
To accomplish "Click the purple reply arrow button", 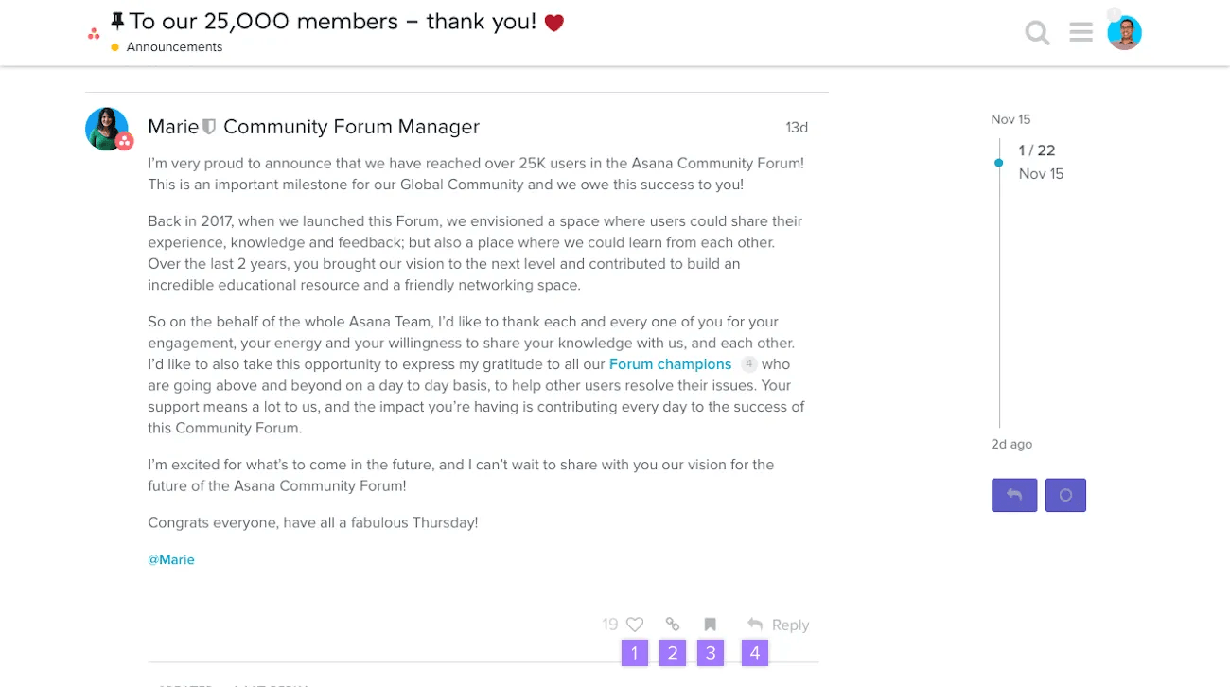I will [x=1013, y=495].
